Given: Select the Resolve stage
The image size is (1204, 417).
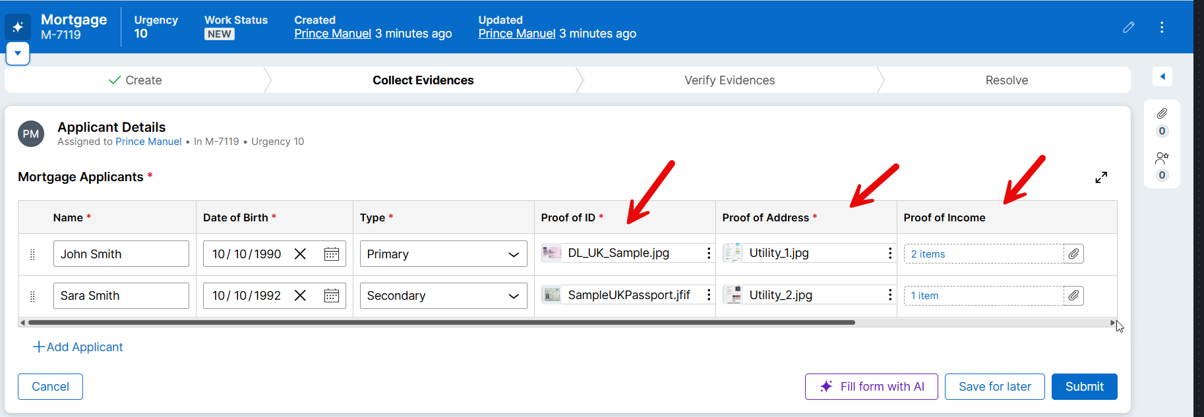Looking at the screenshot, I should coord(1006,80).
